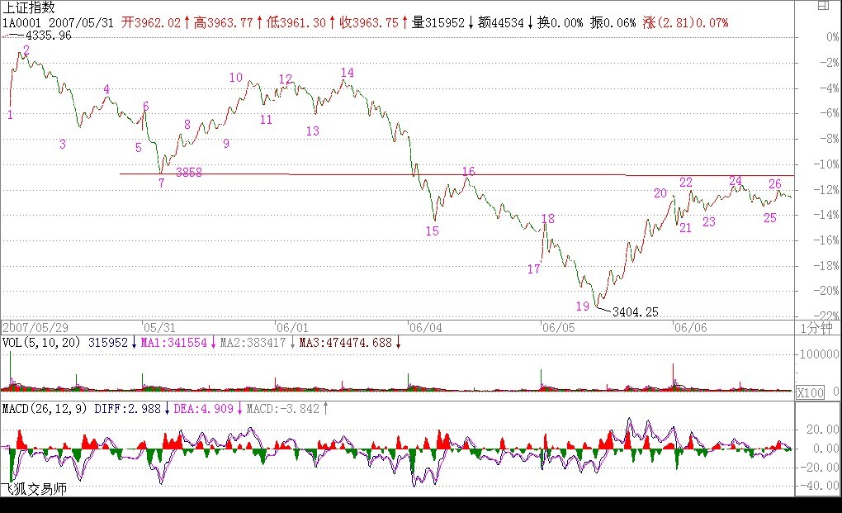Select wave marker number 19
This screenshot has width=842, height=513.
[583, 306]
